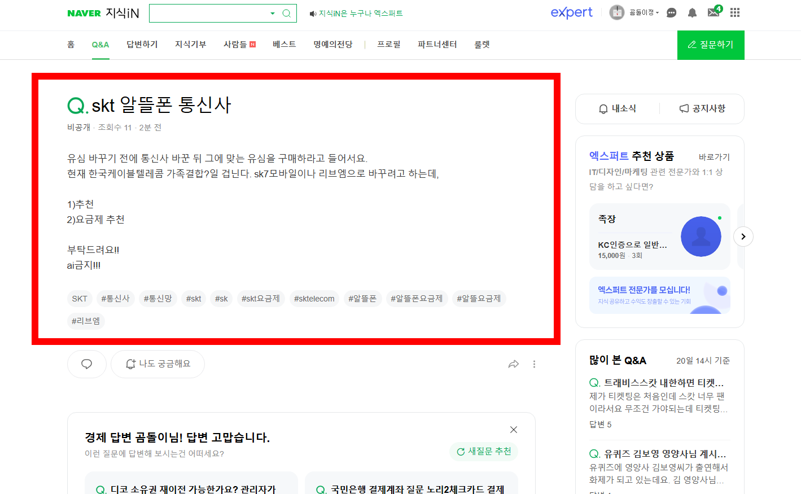Expand the 곰돌이정 account dropdown
The width and height of the screenshot is (801, 494).
click(644, 12)
